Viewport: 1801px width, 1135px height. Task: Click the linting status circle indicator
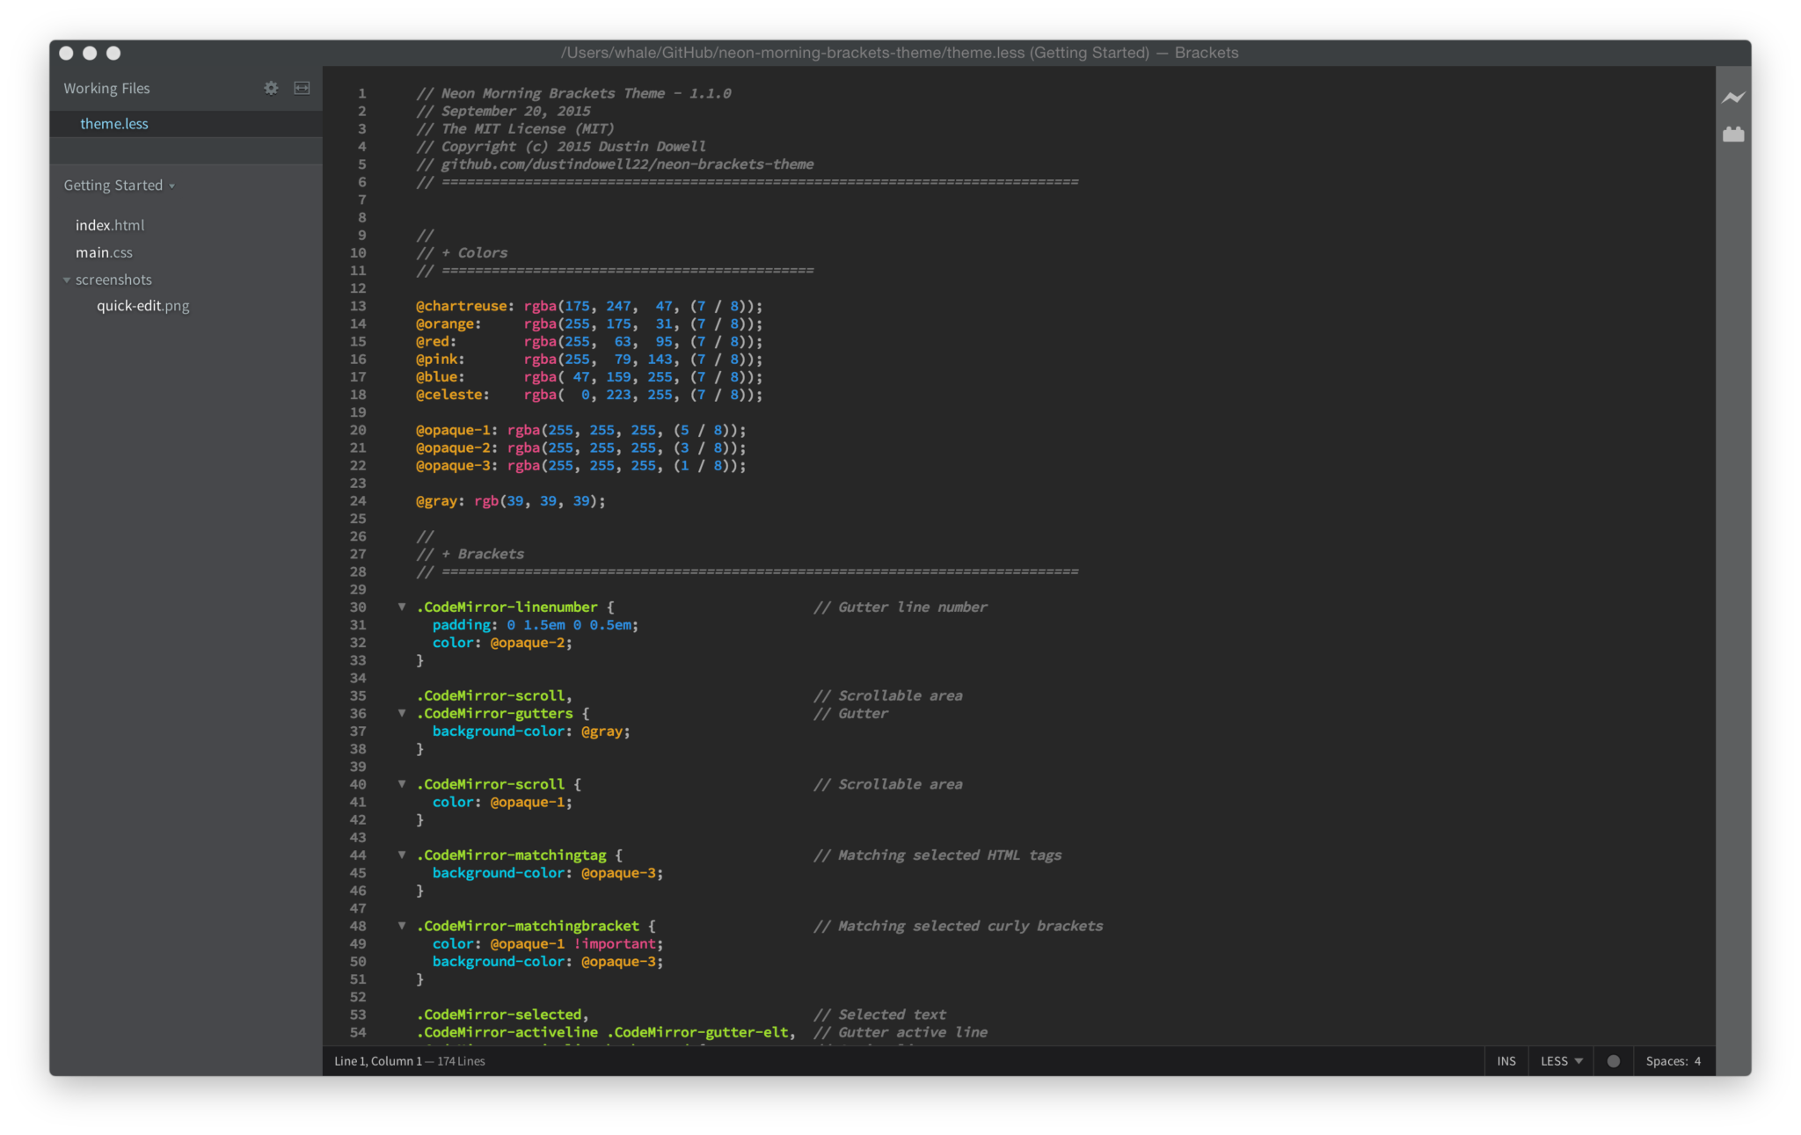click(x=1613, y=1061)
